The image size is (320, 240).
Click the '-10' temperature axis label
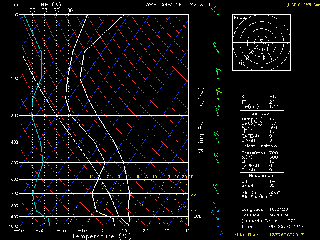point(82,230)
